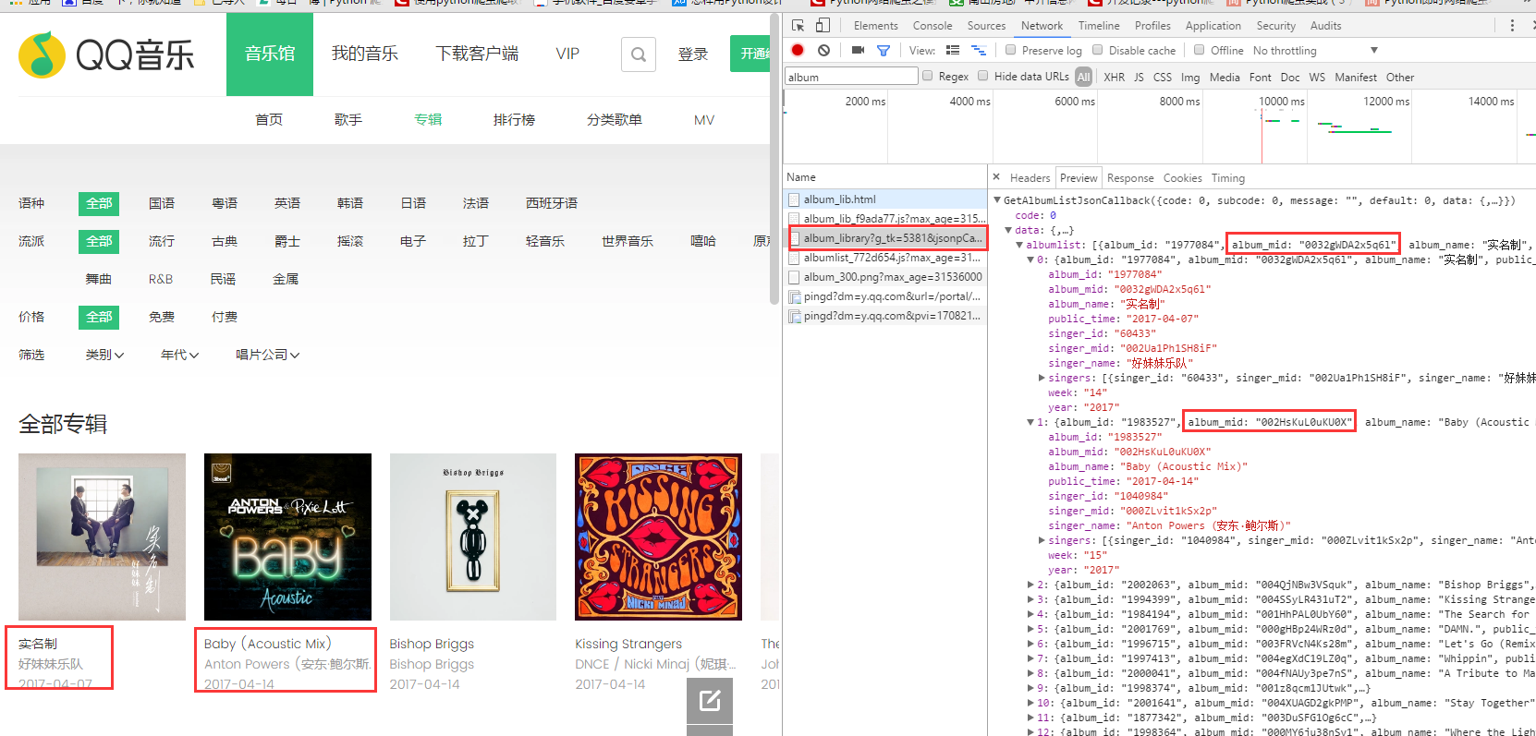Viewport: 1536px width, 736px height.
Task: Check the Regex filter option
Action: tap(928, 76)
